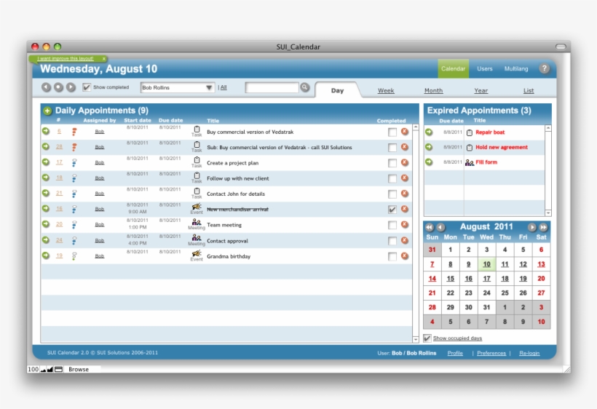
Task: Close the improve layout green banner
Action: 104,59
